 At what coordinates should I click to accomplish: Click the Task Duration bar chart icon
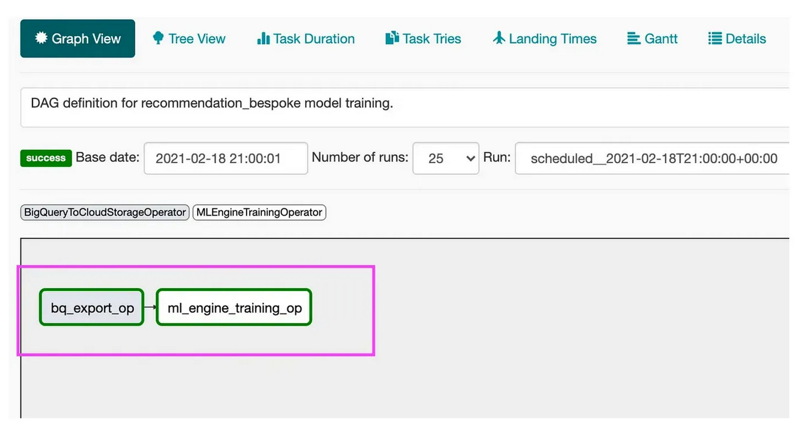(264, 38)
